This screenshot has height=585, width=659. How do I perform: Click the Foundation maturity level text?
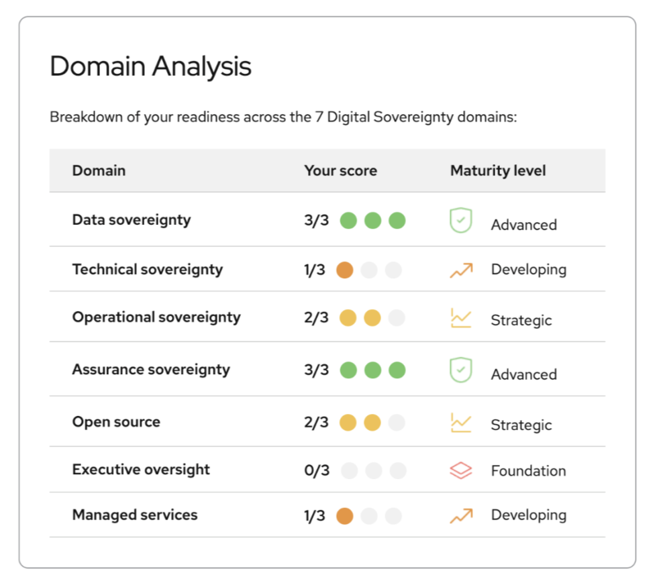pos(528,471)
